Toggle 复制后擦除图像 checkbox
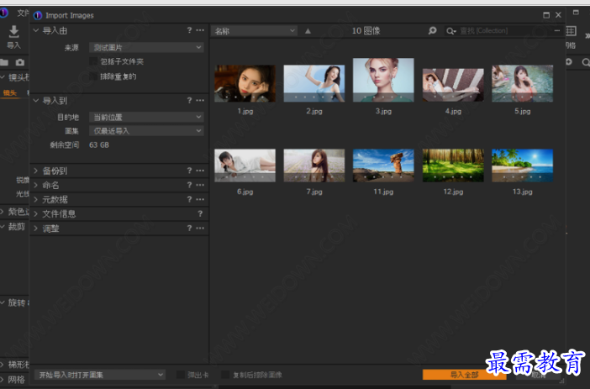 [x=225, y=375]
